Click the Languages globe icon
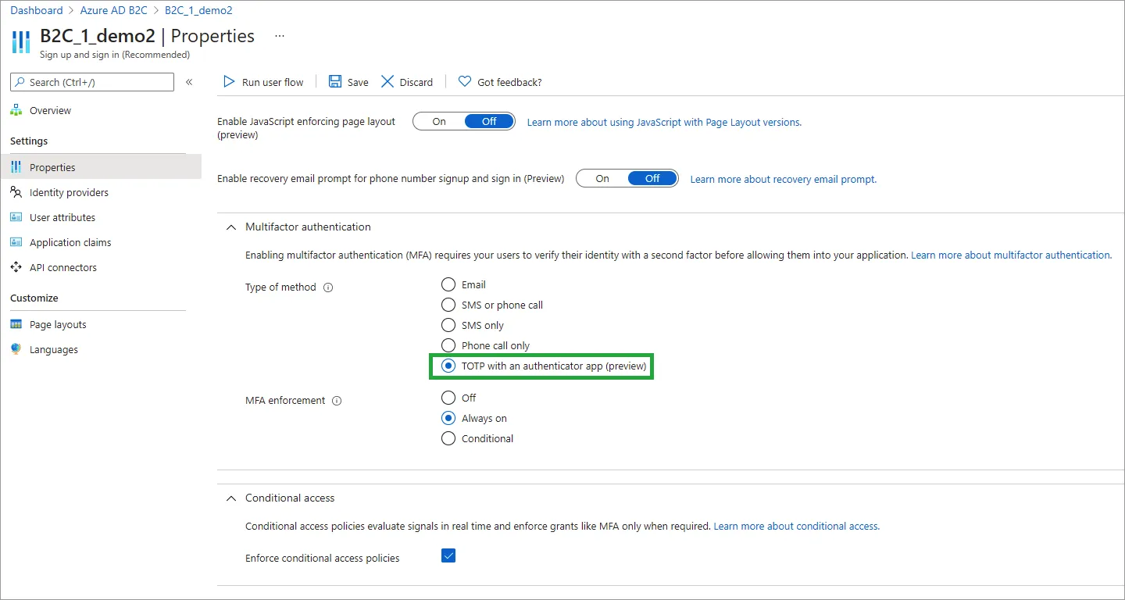Screen dimensions: 1125x600 click(16, 349)
